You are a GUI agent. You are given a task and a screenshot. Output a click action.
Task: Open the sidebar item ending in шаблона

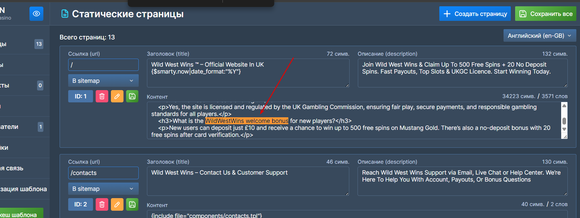[x=24, y=189]
